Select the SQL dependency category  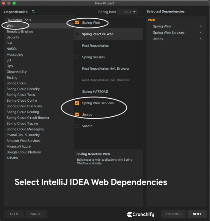click(x=10, y=43)
